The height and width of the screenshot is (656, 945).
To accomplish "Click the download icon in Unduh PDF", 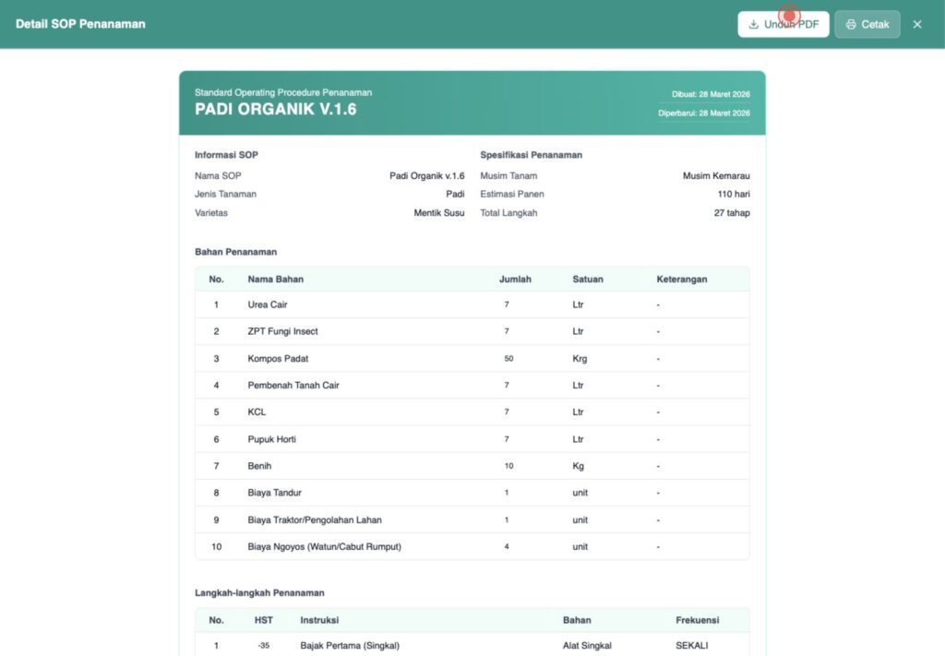I will 753,25.
